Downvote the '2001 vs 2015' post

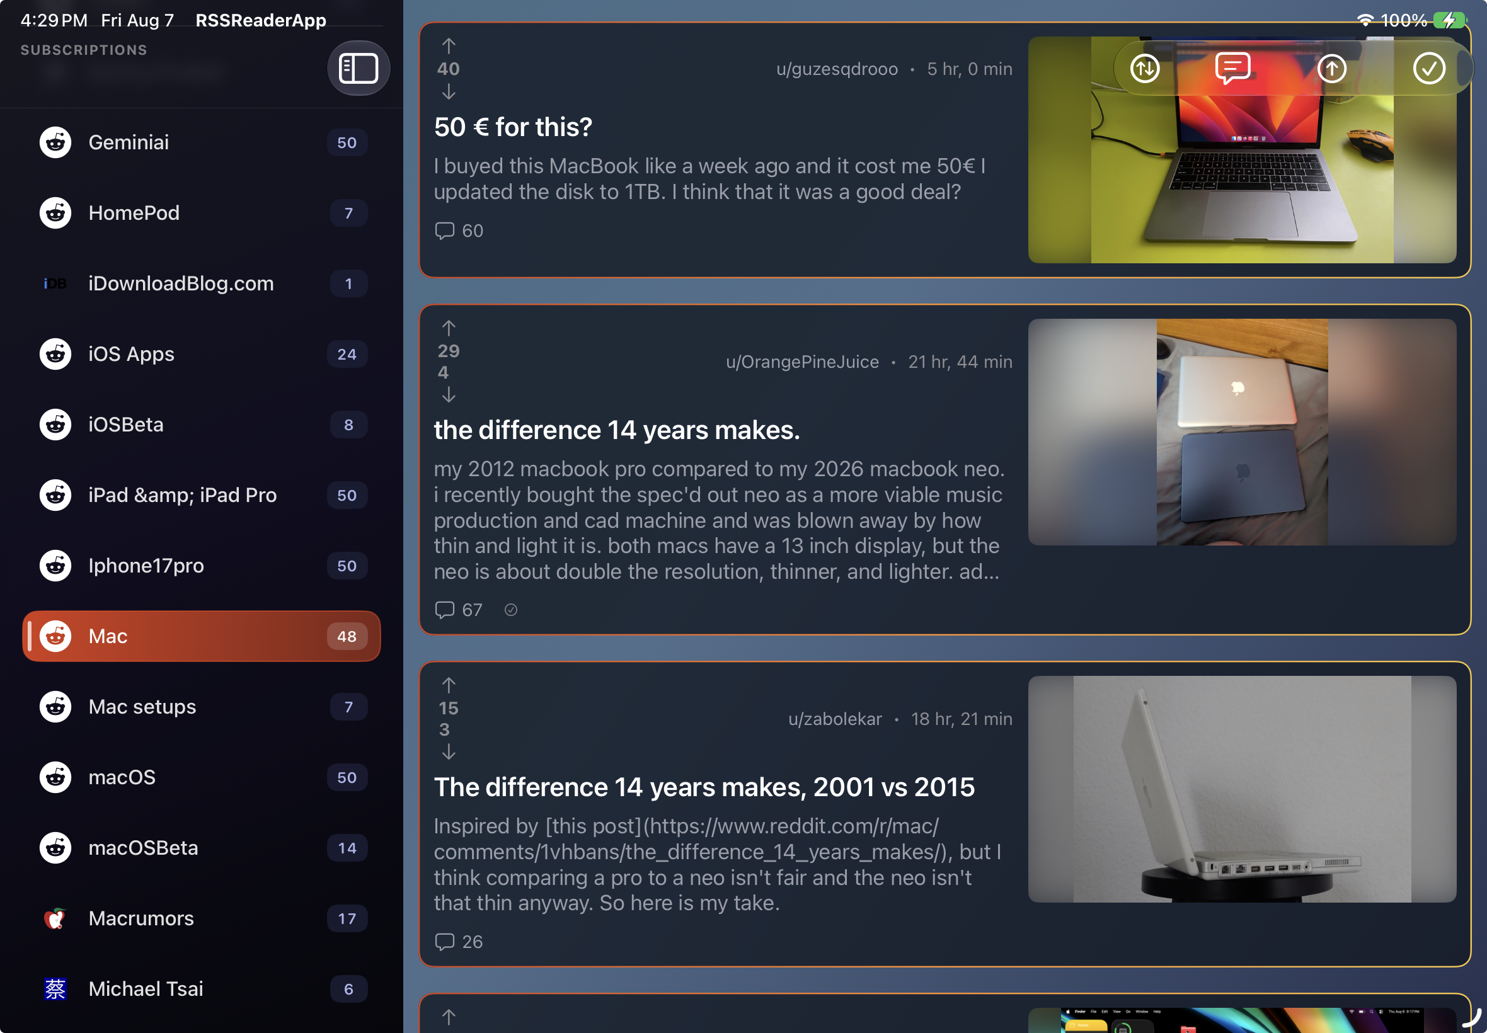click(x=449, y=752)
